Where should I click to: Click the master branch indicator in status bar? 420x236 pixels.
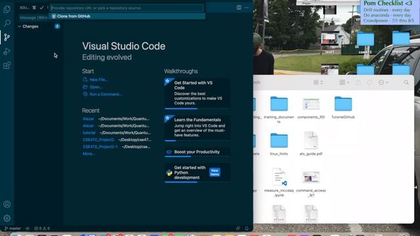12,228
